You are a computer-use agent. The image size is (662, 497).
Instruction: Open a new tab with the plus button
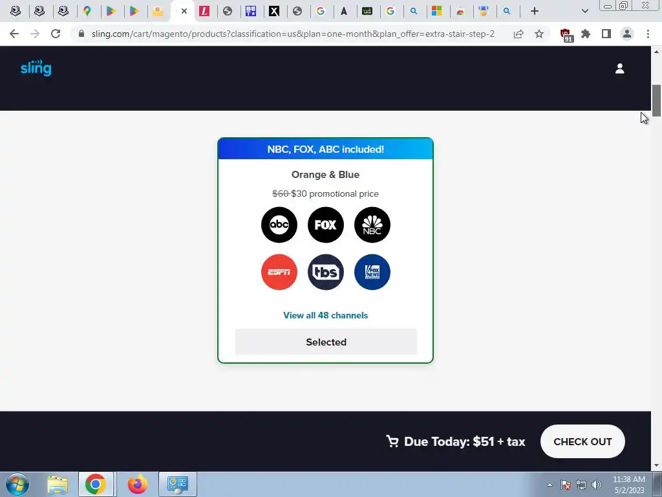tap(535, 12)
